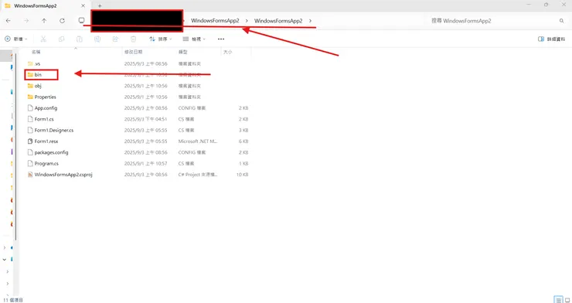
Task: Open the 檢視 (View) dropdown
Action: 194,39
